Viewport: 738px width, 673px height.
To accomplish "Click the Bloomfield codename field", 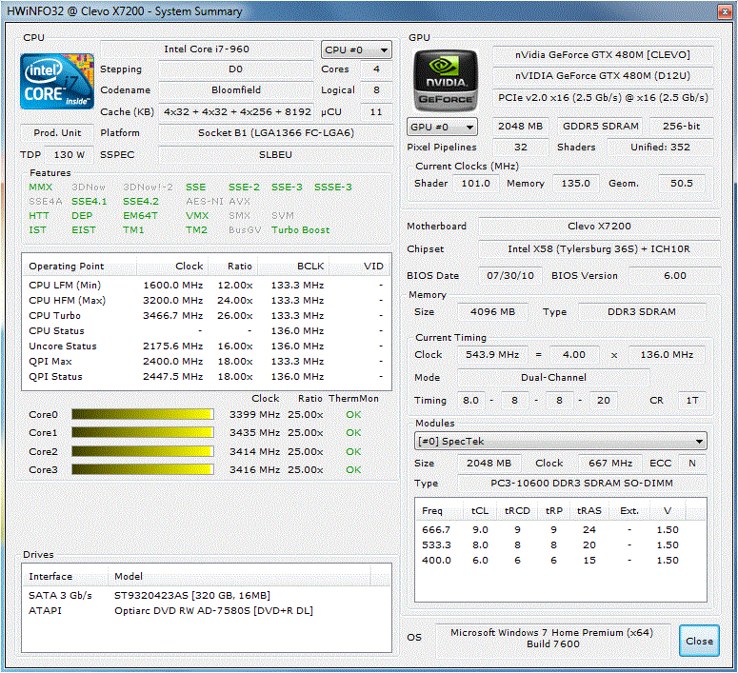I will click(x=236, y=89).
